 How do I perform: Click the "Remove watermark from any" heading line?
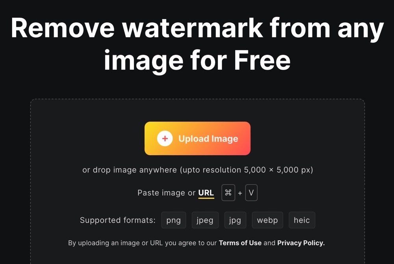point(197,28)
